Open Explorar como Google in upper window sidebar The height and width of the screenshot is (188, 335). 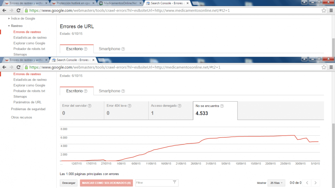29,43
